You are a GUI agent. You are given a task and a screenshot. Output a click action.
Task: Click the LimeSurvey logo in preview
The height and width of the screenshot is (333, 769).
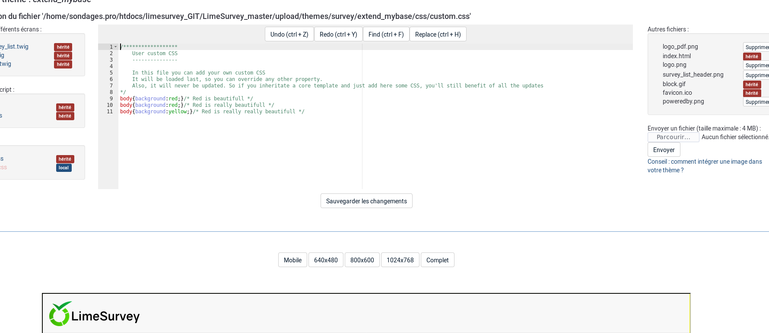coord(95,314)
